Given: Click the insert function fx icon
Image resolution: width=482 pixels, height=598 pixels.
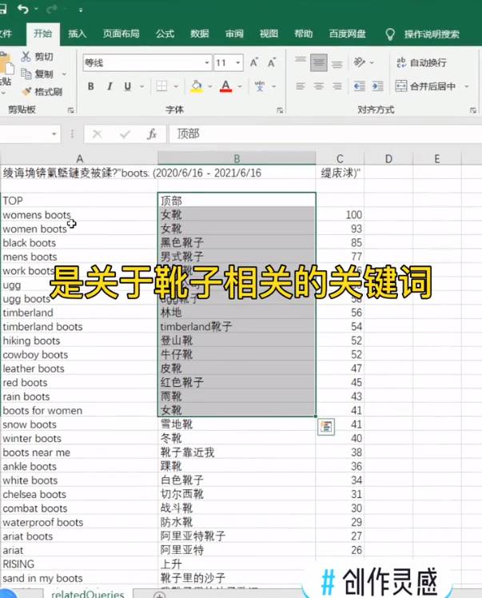Looking at the screenshot, I should pos(151,134).
